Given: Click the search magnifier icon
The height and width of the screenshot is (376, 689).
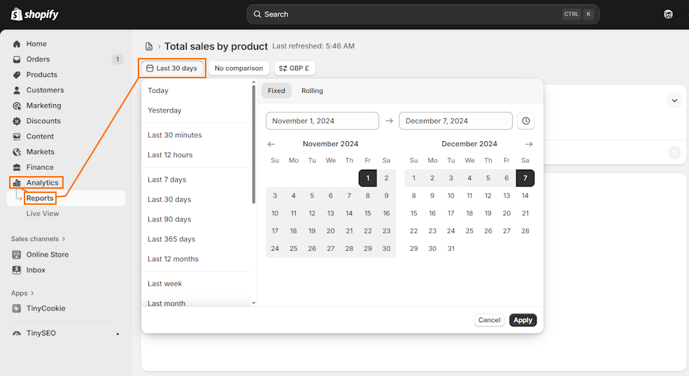Looking at the screenshot, I should pyautogui.click(x=257, y=14).
